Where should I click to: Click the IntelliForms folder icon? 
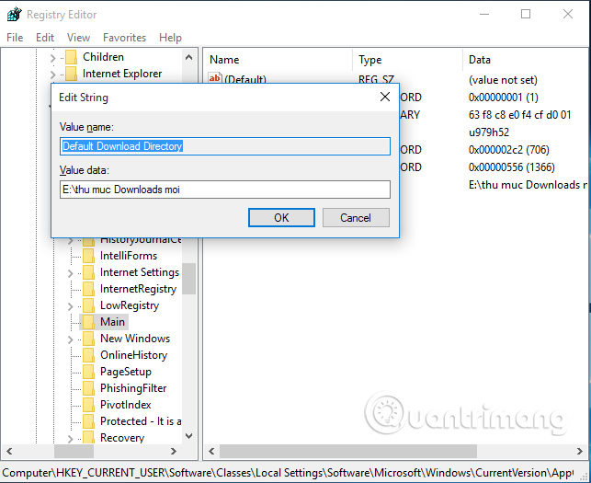tap(88, 256)
